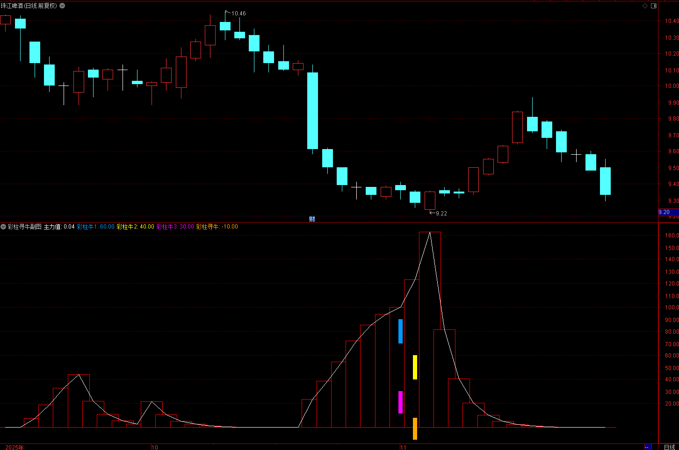Image resolution: width=679 pixels, height=450 pixels.
Task: Click the blue 9.20 price tag on axis
Action: tap(668, 212)
